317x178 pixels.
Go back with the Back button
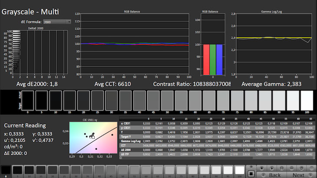[271, 175]
